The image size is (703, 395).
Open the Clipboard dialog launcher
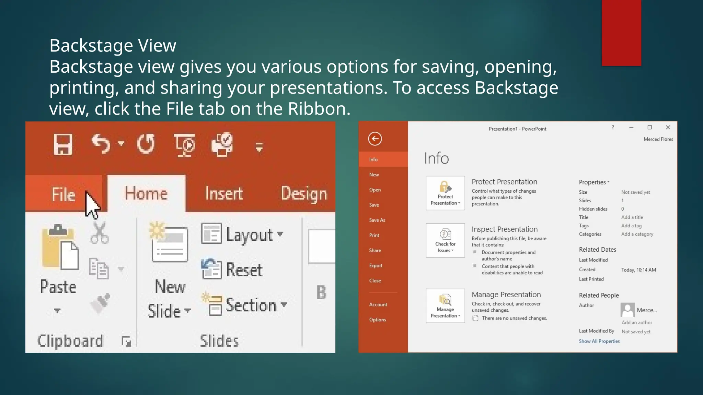pyautogui.click(x=126, y=341)
